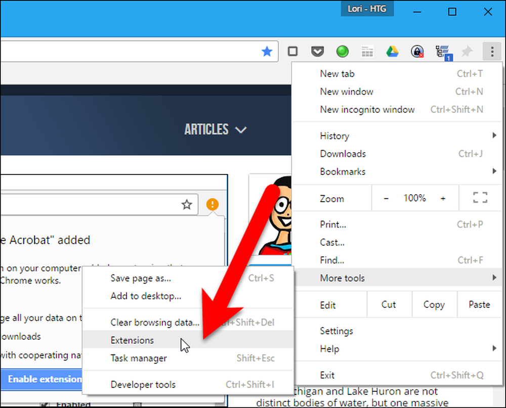Open the Google Drive extension icon
The image size is (506, 408).
tap(392, 51)
